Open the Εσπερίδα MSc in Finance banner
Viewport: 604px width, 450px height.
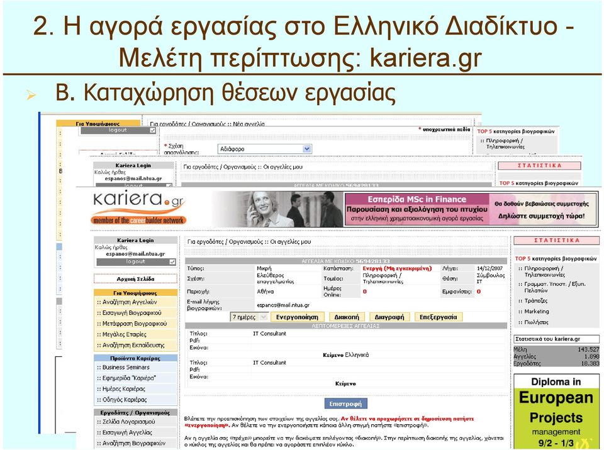(471, 209)
